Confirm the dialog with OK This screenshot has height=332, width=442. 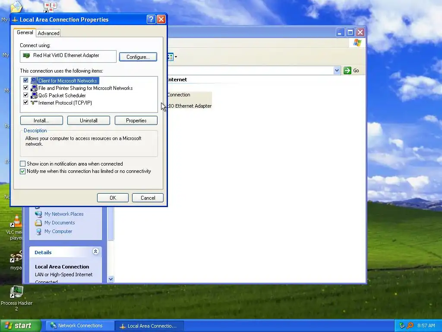pos(113,198)
